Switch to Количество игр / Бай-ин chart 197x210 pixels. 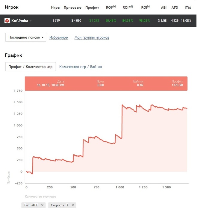pyautogui.click(x=81, y=67)
